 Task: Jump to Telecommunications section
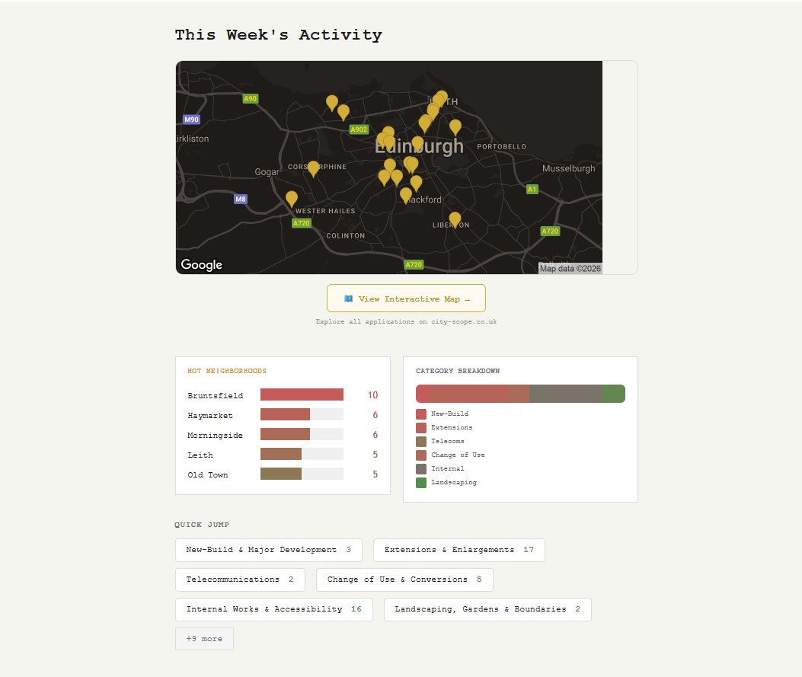240,580
